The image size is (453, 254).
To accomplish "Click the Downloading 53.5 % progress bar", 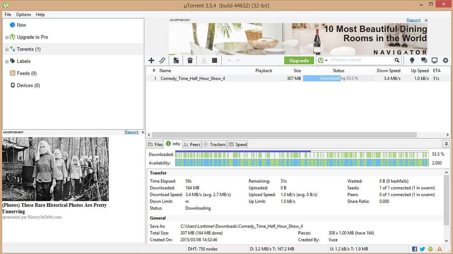I will pyautogui.click(x=338, y=78).
